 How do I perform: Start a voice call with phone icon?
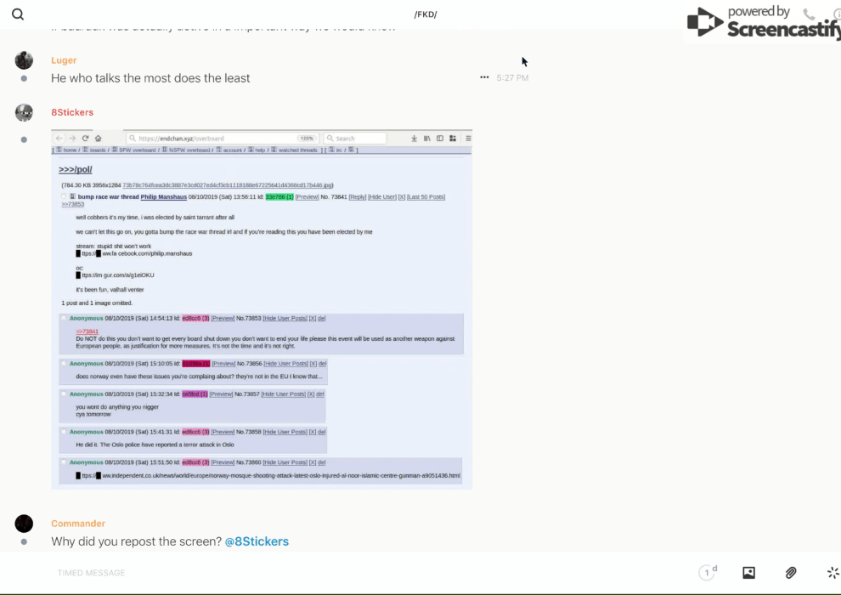809,14
